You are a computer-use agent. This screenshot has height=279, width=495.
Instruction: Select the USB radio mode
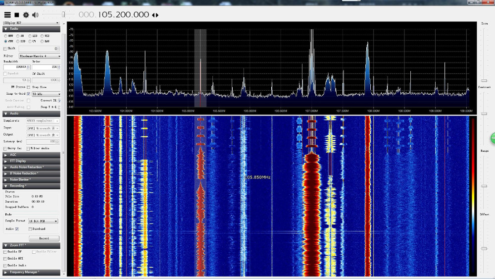tap(42, 36)
